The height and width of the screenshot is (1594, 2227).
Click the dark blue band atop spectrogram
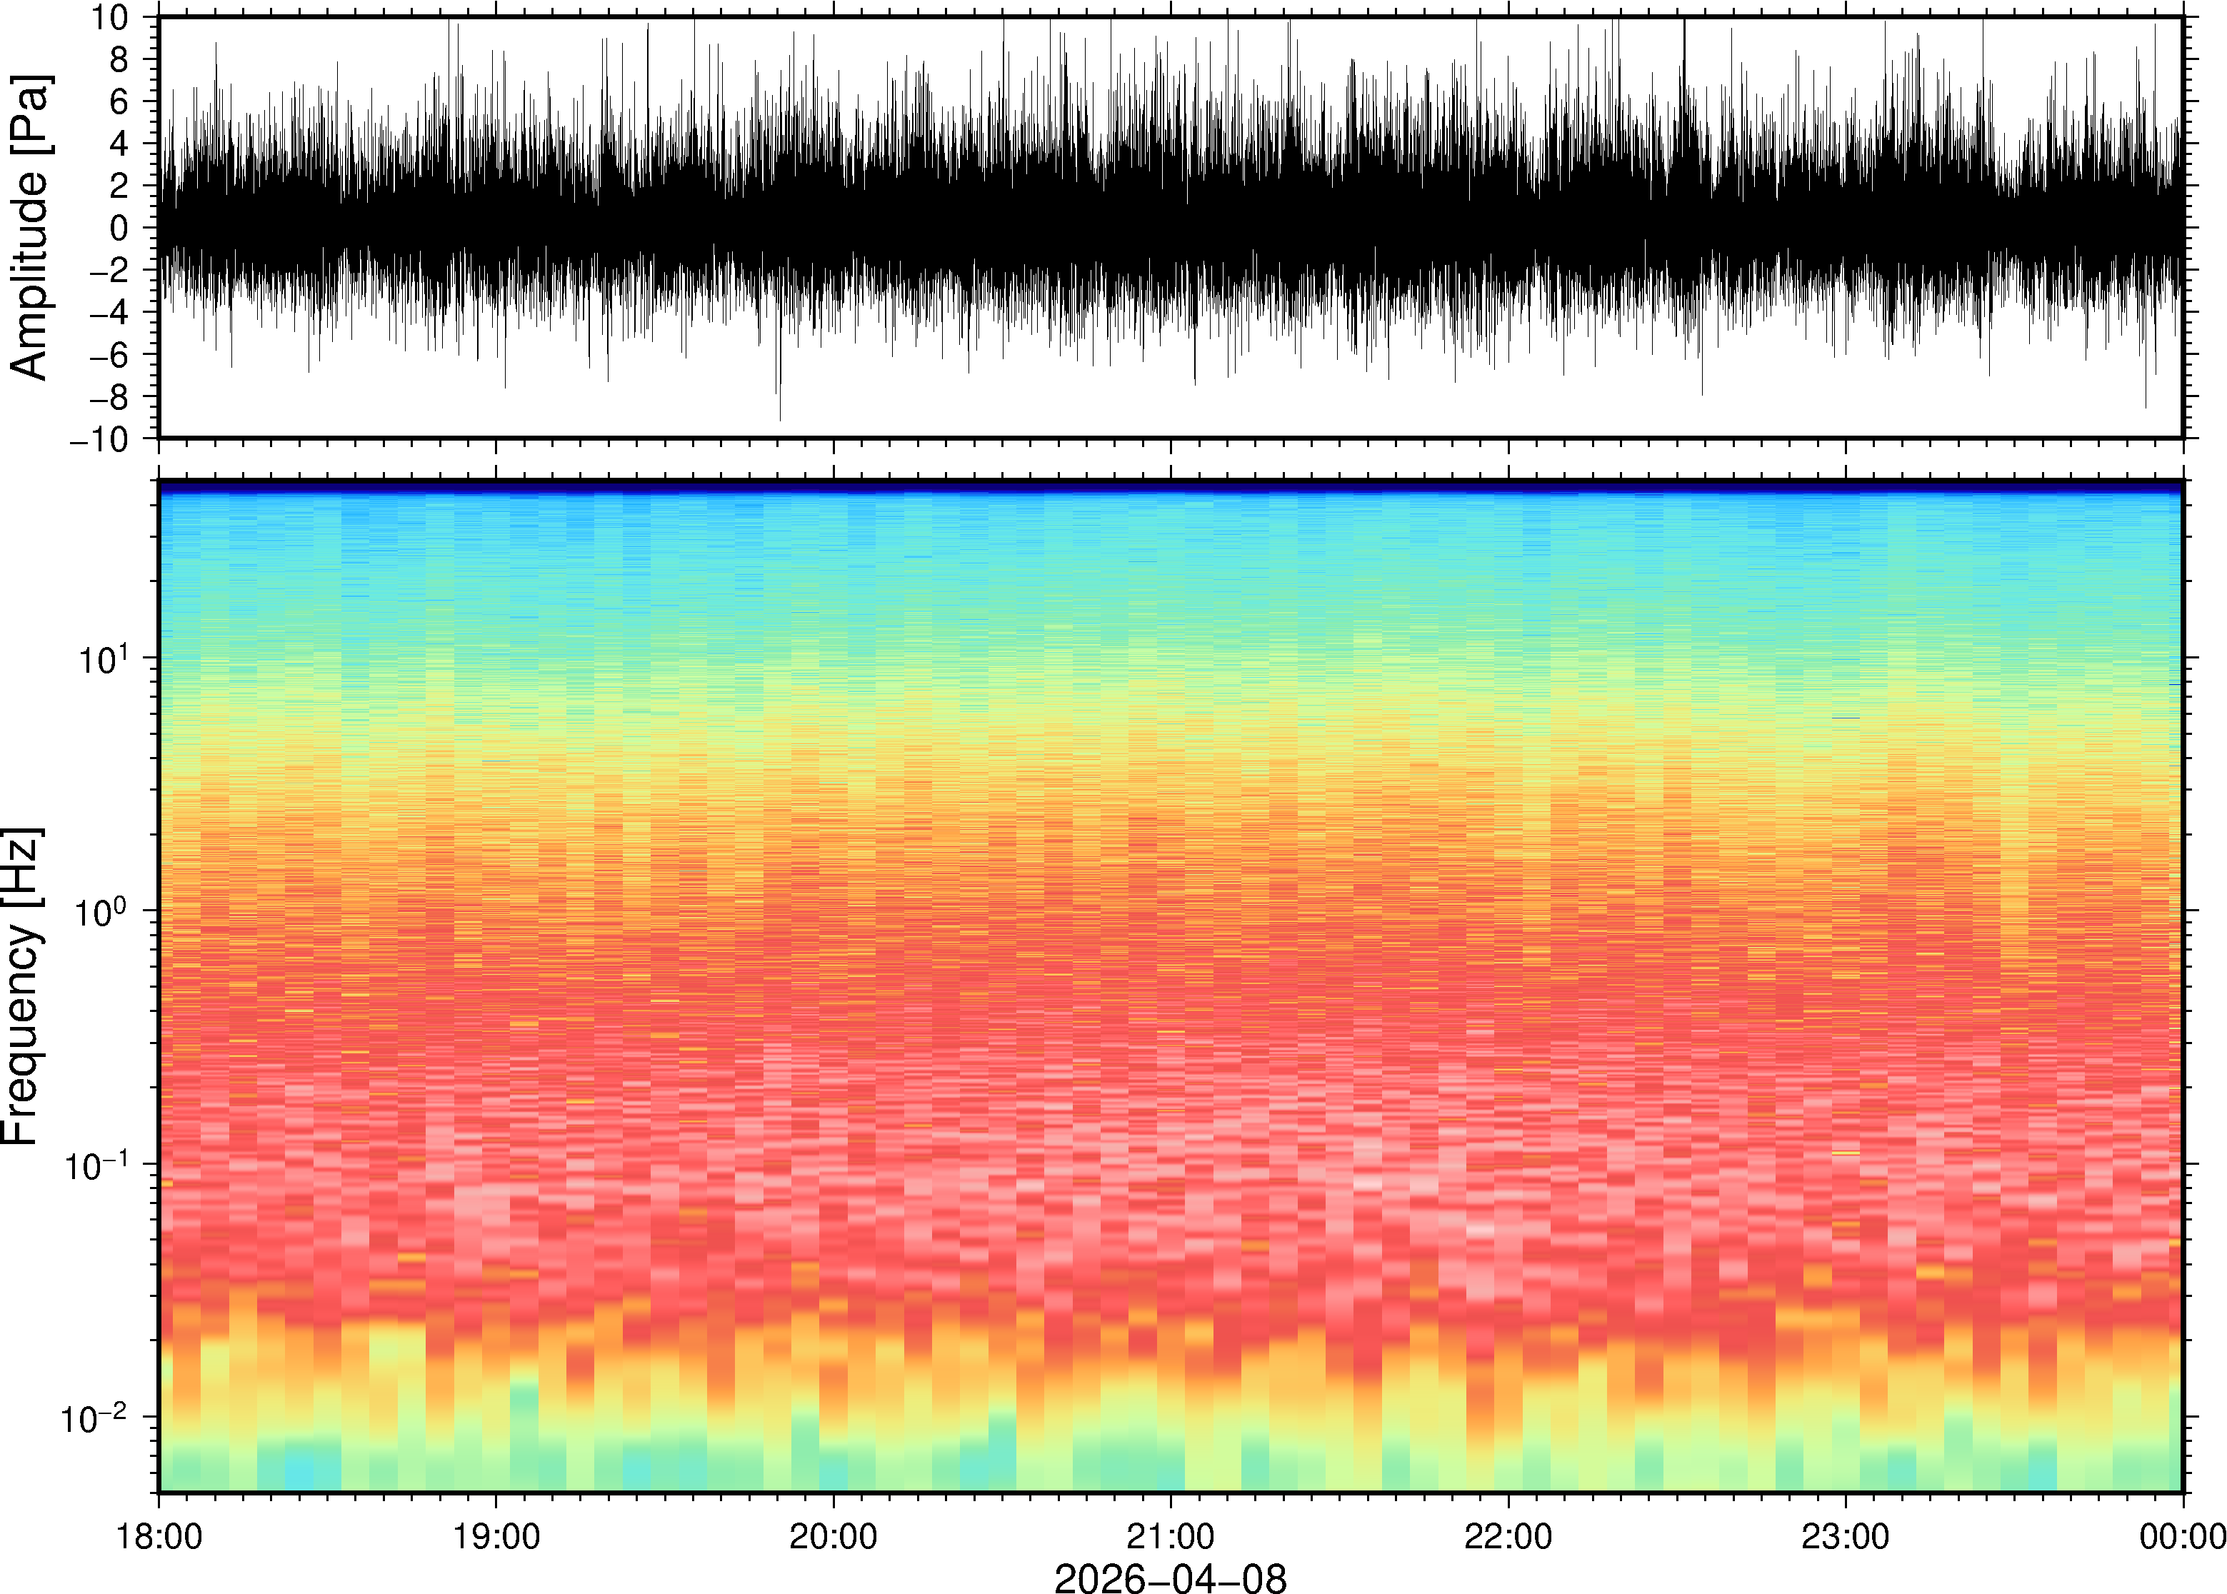1170,486
